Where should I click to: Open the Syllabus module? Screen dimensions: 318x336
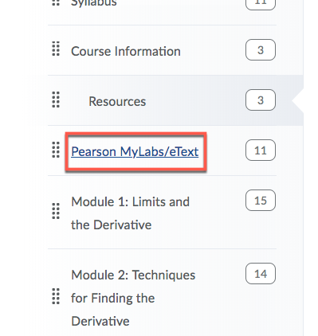click(94, 3)
